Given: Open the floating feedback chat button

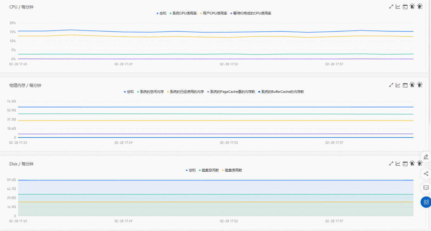Looking at the screenshot, I should coord(426,188).
